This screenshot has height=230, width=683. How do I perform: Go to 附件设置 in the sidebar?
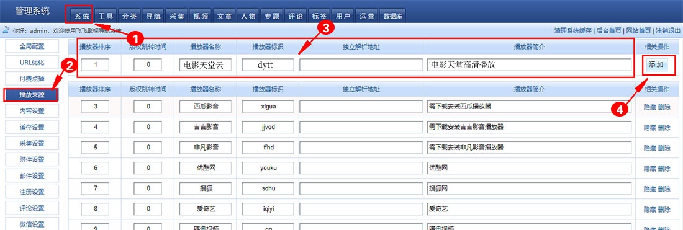[x=32, y=159]
